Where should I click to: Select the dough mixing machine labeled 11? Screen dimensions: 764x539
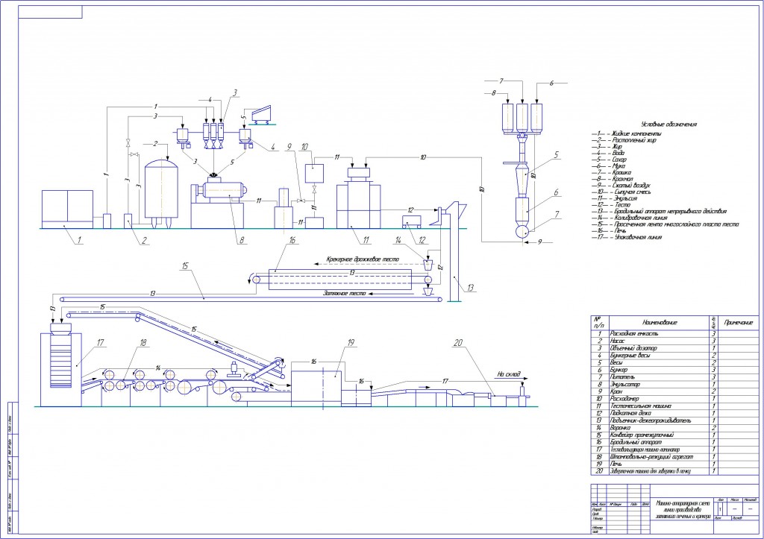[359, 198]
